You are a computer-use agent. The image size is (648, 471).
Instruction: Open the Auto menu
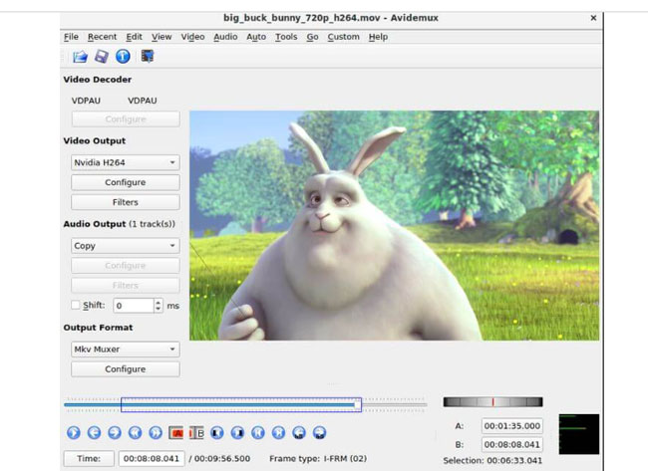point(256,37)
